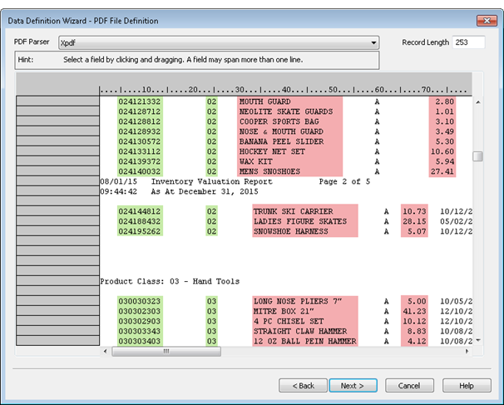Expand the PDF Parser dropdown
This screenshot has width=504, height=405.
point(373,42)
